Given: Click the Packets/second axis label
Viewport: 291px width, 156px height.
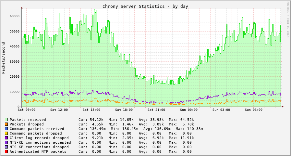Looking at the screenshot, I should click(x=3, y=58).
